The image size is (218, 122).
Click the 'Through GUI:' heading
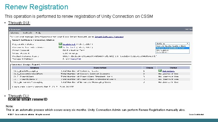point(19,23)
